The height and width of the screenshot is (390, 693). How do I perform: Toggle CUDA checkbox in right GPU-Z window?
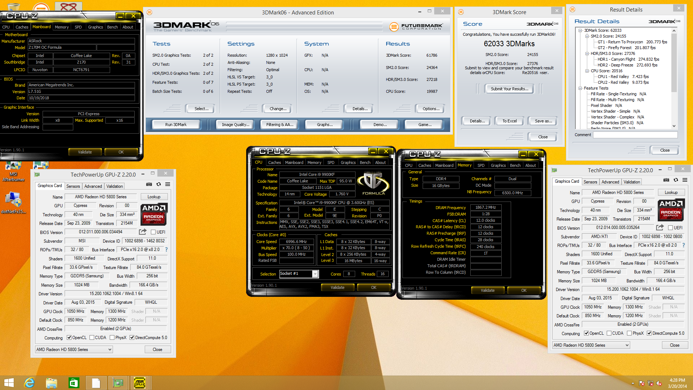tap(609, 333)
